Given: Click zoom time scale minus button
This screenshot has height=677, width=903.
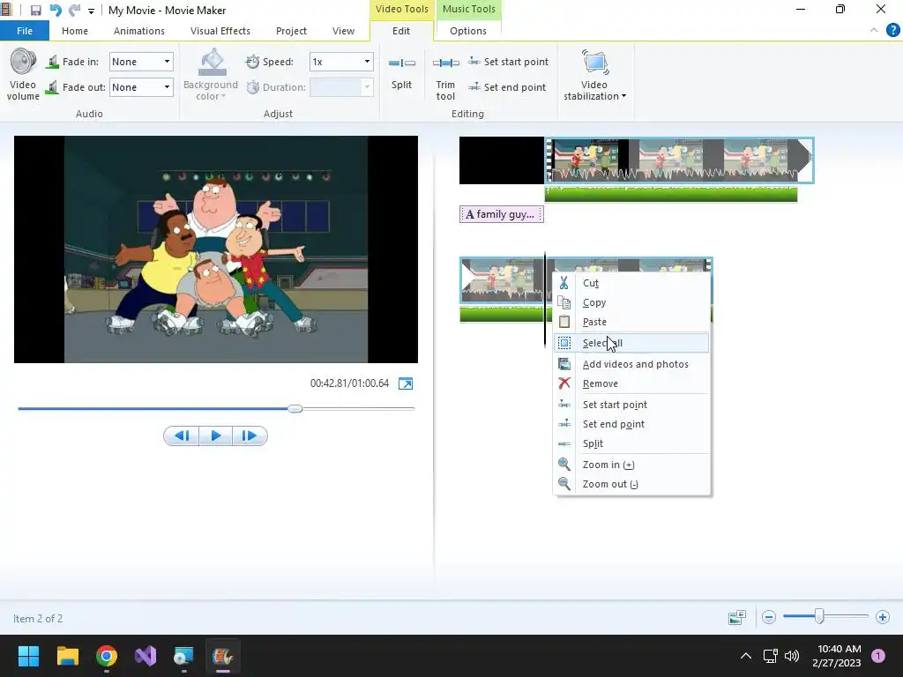Looking at the screenshot, I should point(768,617).
